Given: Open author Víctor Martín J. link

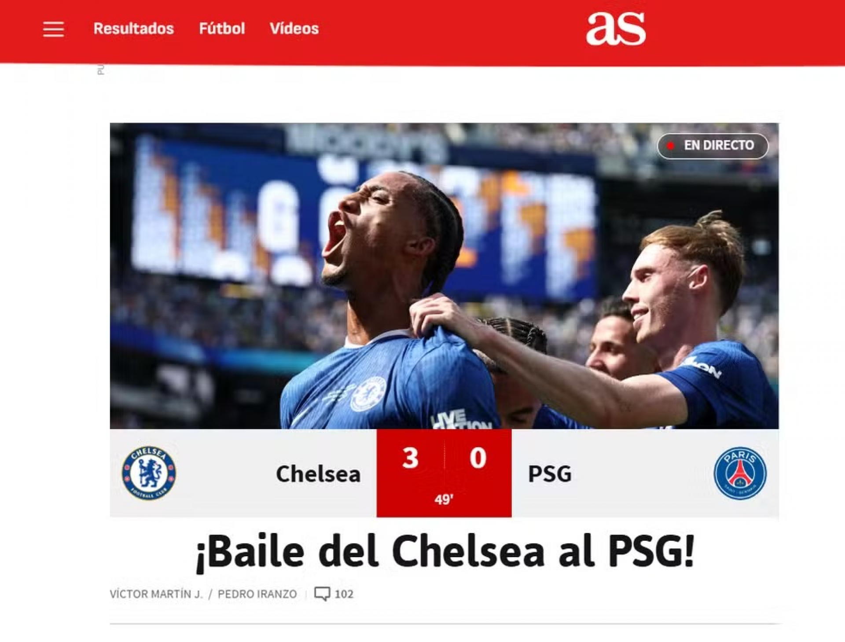Looking at the screenshot, I should pos(156,594).
